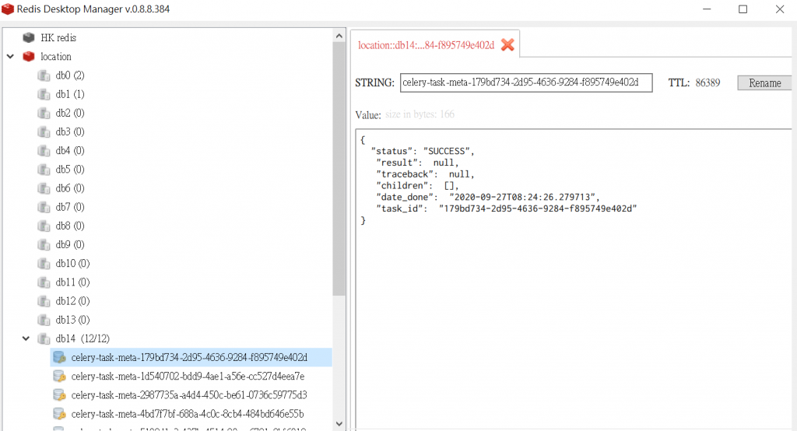Select the db1 (1) database
Screen dimensions: 797x431
pyautogui.click(x=70, y=94)
